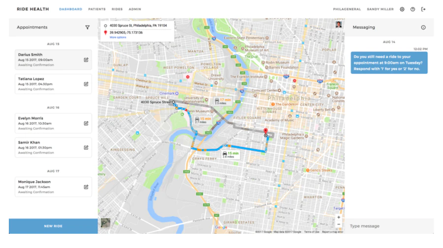Open the appointments filter icon
Screen dimensions: 443x248
point(87,28)
